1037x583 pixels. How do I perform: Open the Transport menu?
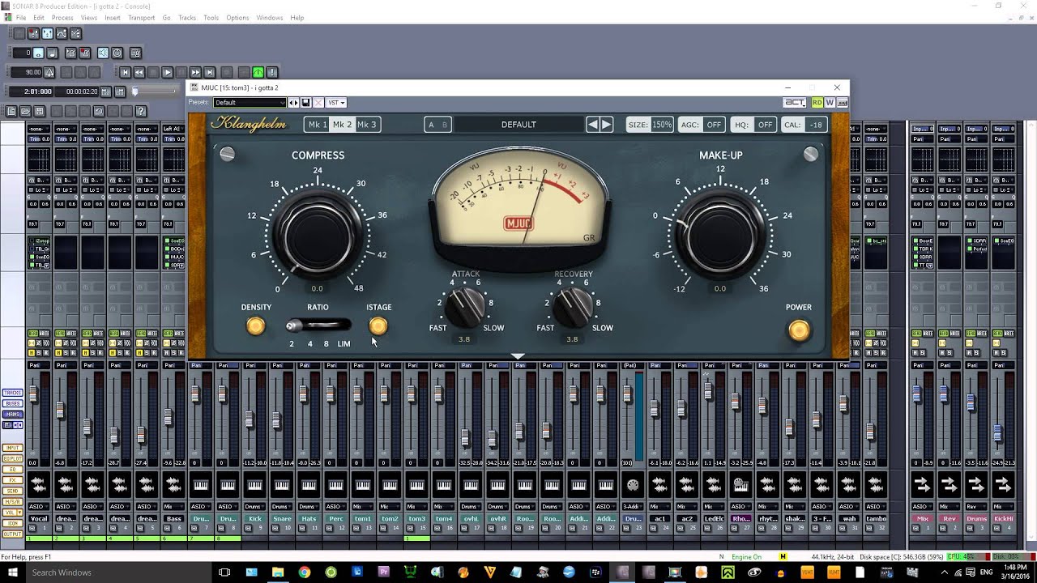coord(142,17)
